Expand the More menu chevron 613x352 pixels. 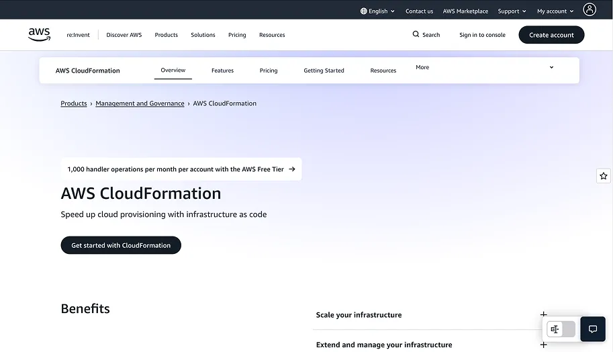[551, 67]
